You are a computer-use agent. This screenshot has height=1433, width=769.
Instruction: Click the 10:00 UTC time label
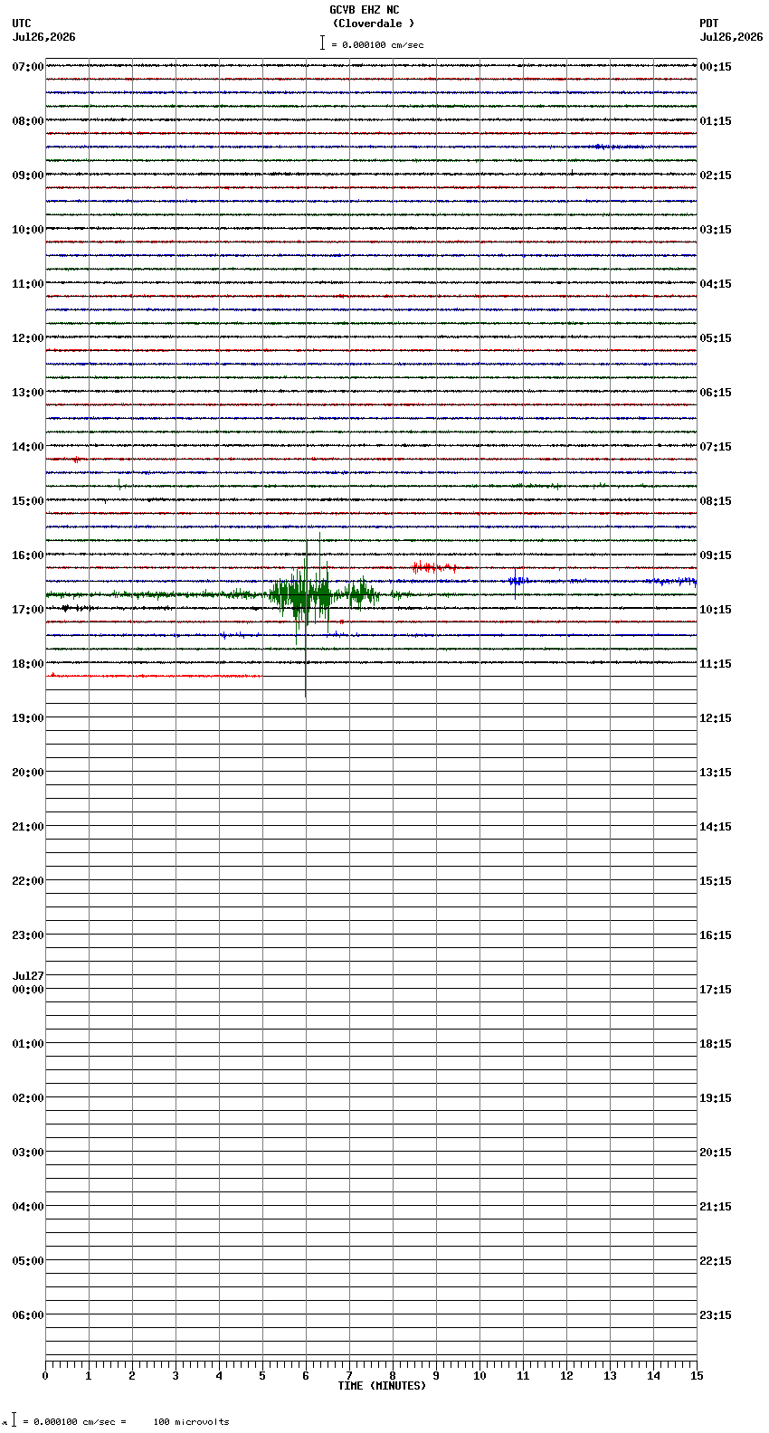[x=28, y=230]
